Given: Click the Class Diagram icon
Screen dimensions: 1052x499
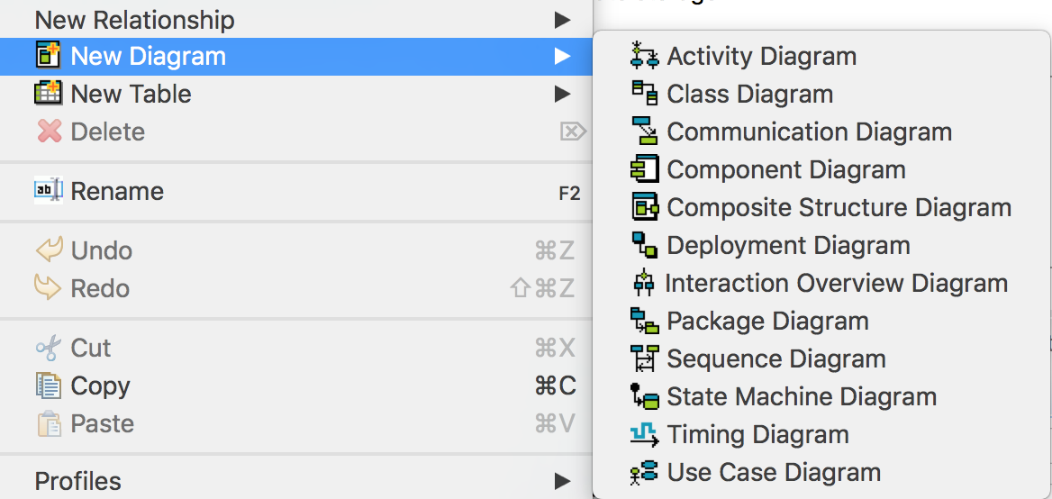Looking at the screenshot, I should point(645,94).
